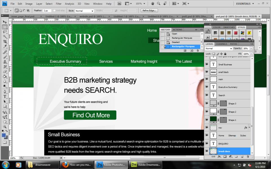Select the Zoom tool in toolbox
The height and width of the screenshot is (169, 271).
click(x=5, y=127)
